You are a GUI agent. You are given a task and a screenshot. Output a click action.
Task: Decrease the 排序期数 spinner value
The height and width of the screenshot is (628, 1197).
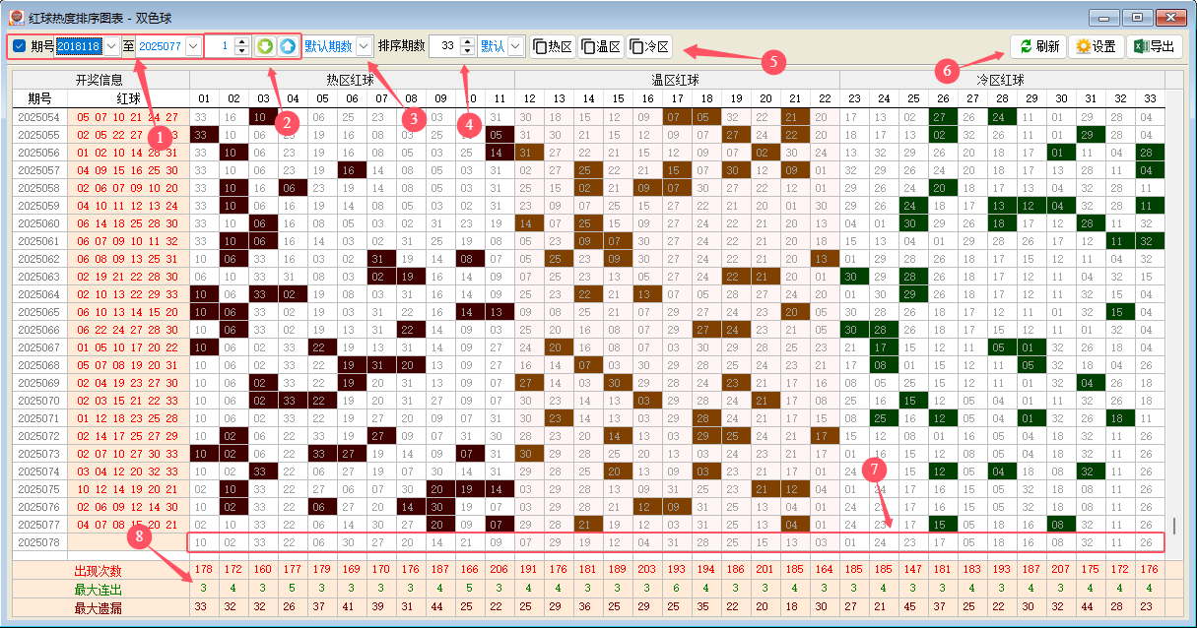click(x=467, y=51)
